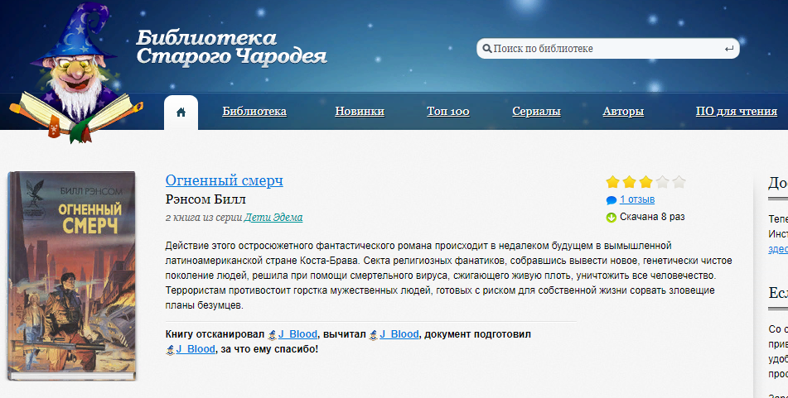Viewport: 788px width, 398px height.
Task: Rate the book three stars
Action: pyautogui.click(x=645, y=182)
